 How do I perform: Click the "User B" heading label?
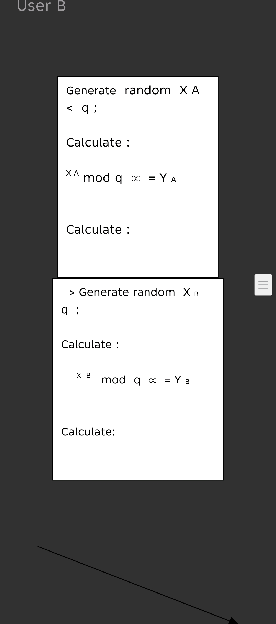[x=41, y=6]
